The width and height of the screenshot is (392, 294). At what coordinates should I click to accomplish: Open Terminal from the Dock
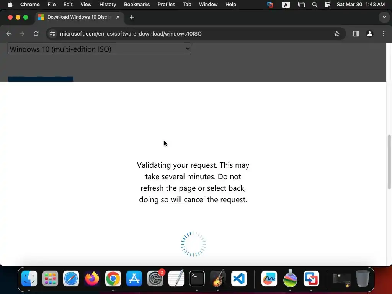(197, 278)
